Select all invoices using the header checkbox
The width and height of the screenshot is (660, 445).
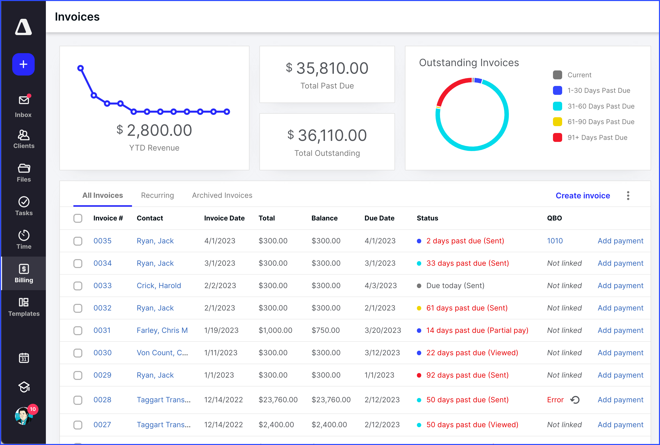pos(78,218)
